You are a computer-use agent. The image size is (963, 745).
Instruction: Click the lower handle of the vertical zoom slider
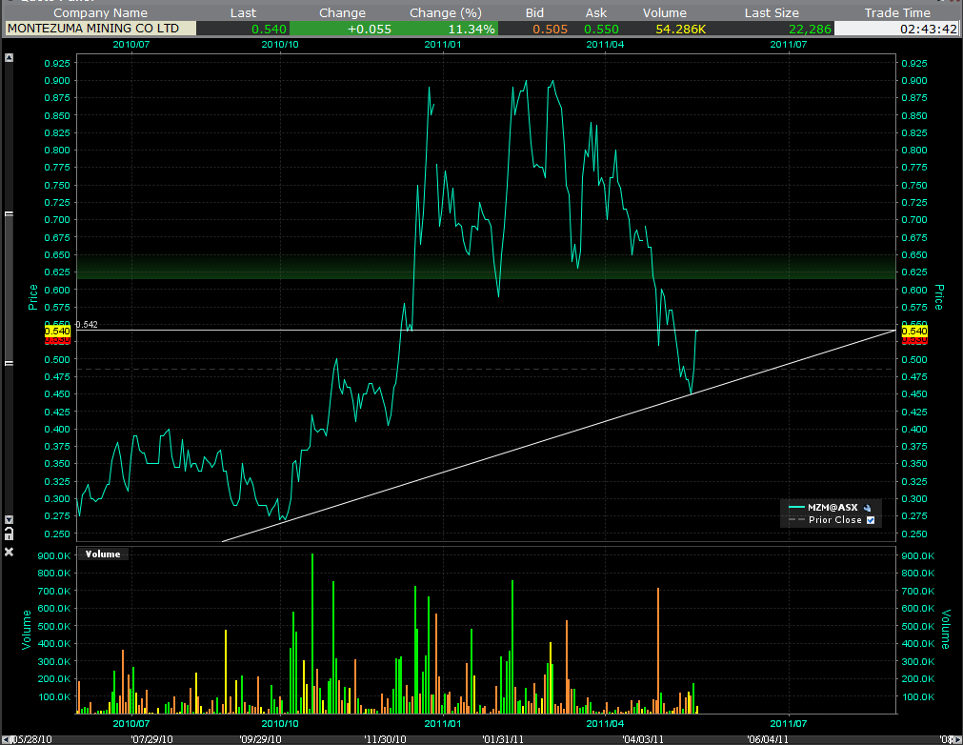pyautogui.click(x=10, y=363)
